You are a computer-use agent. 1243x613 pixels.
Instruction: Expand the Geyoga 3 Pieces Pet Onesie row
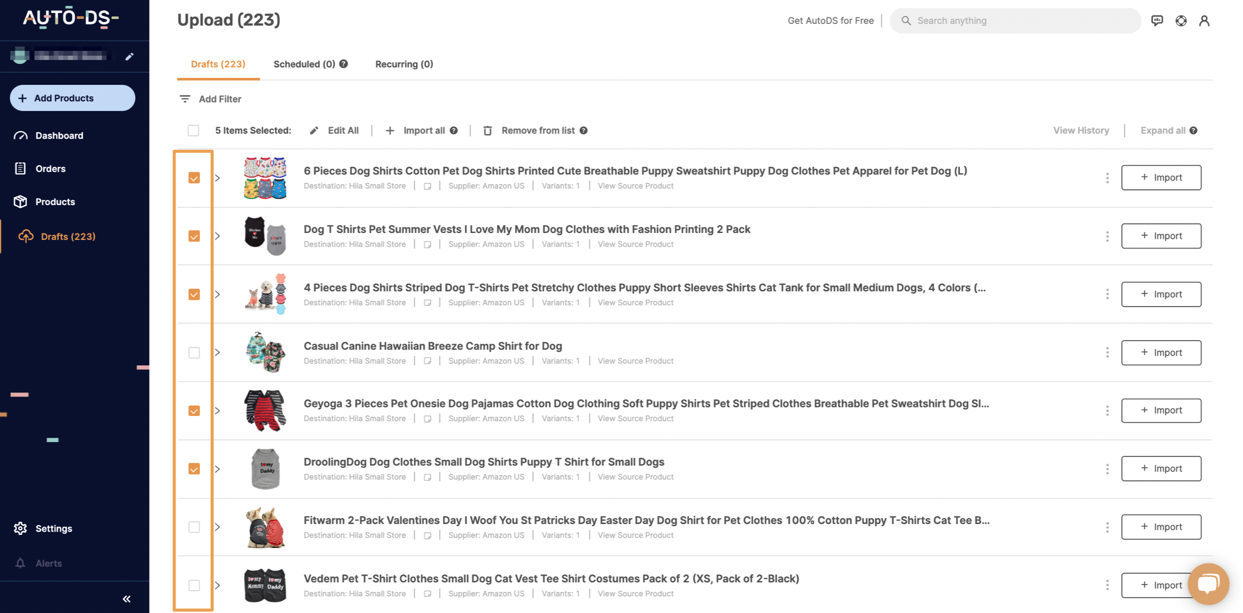(x=218, y=411)
